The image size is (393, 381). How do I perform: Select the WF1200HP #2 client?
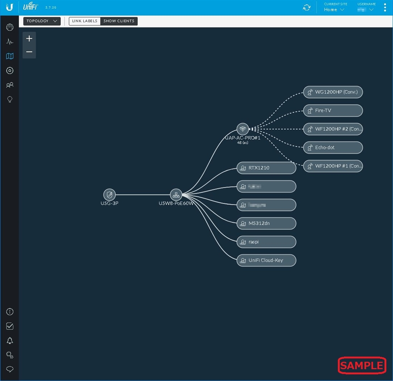(x=333, y=129)
